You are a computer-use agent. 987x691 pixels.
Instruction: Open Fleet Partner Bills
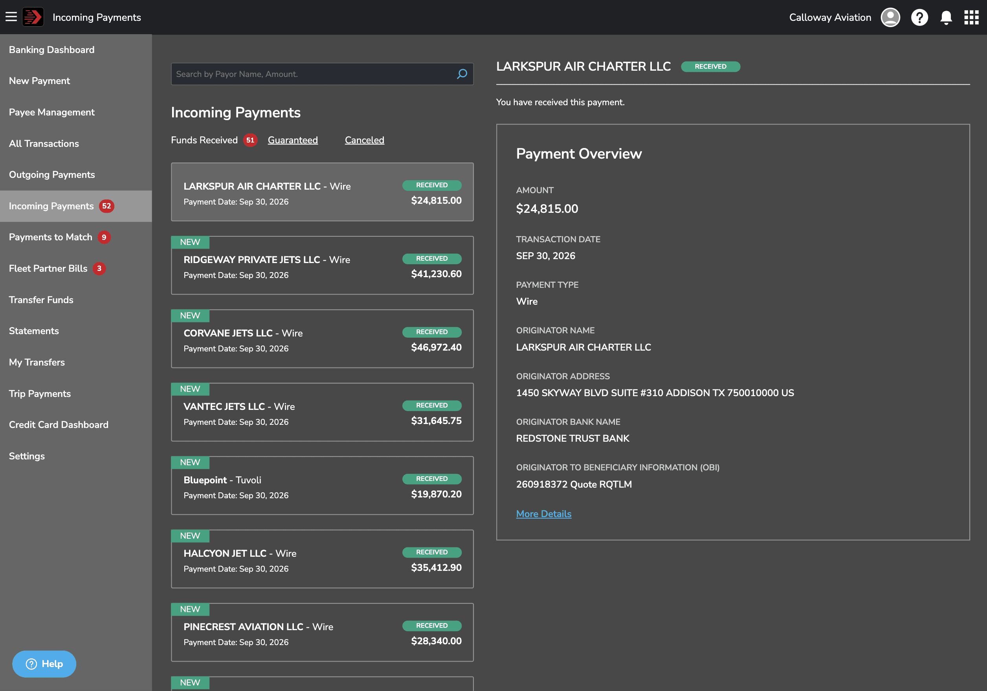pos(76,269)
